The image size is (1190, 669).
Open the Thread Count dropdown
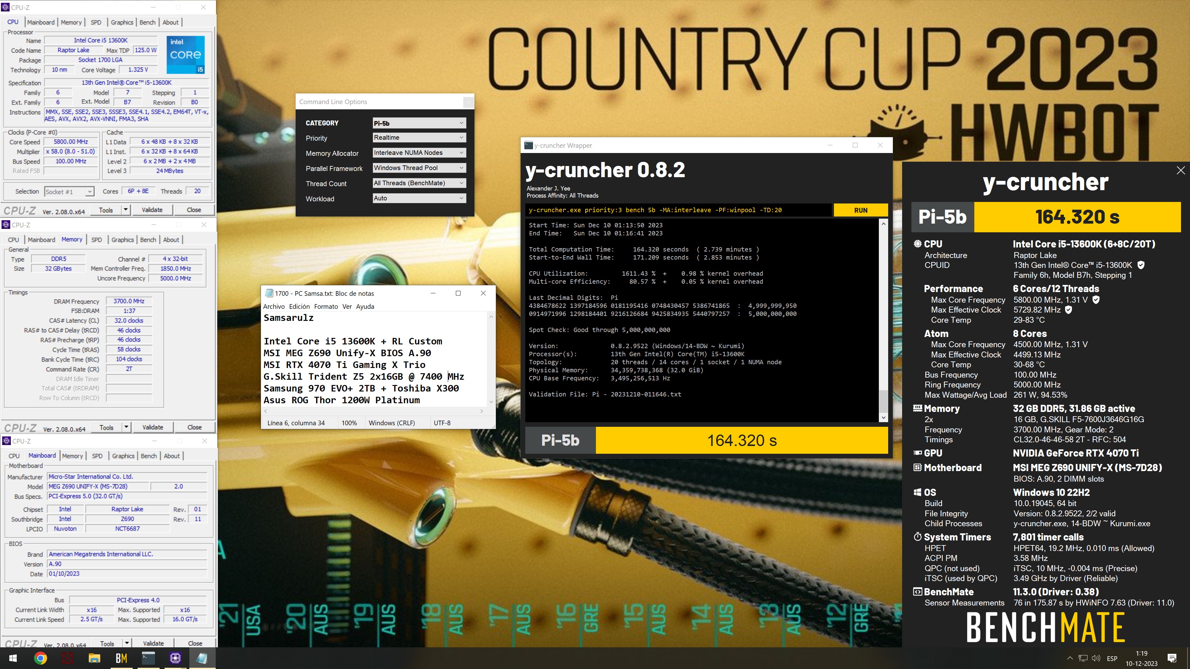click(419, 183)
